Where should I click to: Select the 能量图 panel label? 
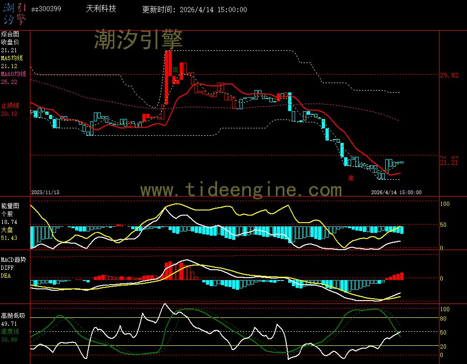(10, 205)
